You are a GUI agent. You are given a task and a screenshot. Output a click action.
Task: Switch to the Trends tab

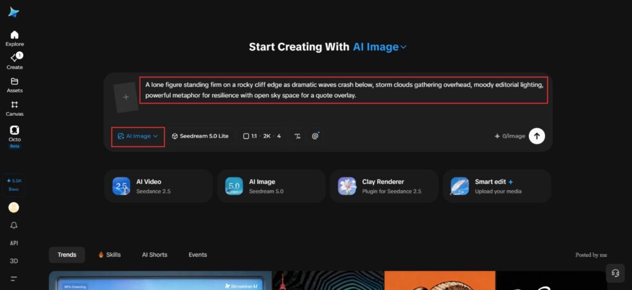pyautogui.click(x=67, y=255)
